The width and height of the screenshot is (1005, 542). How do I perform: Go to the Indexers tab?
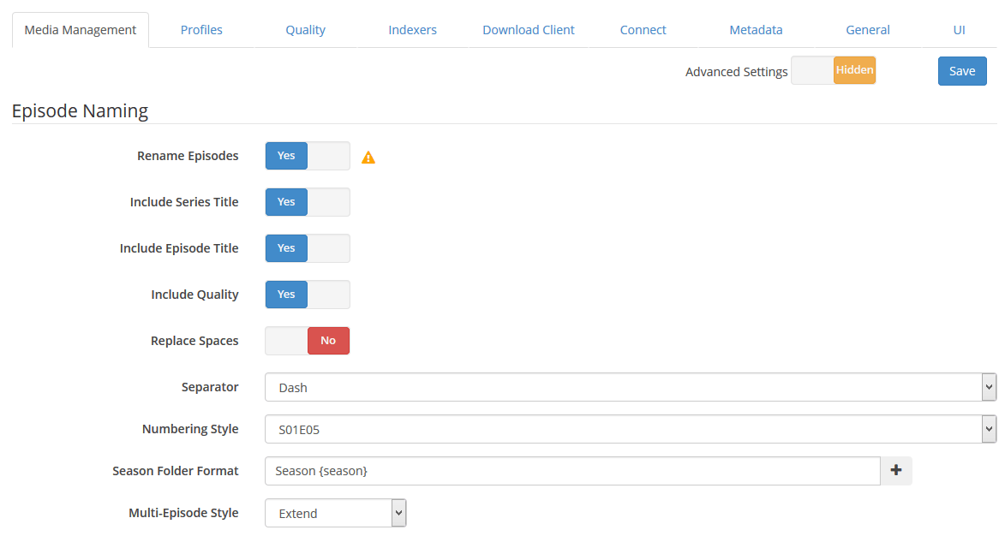(412, 30)
